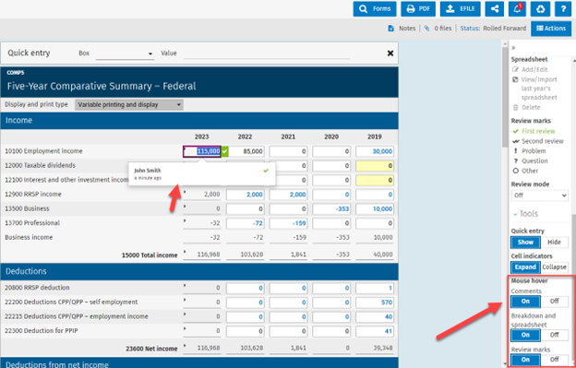Viewport: 576px width, 368px height.
Task: Click View/Import last year's spreadsheet
Action: point(534,89)
